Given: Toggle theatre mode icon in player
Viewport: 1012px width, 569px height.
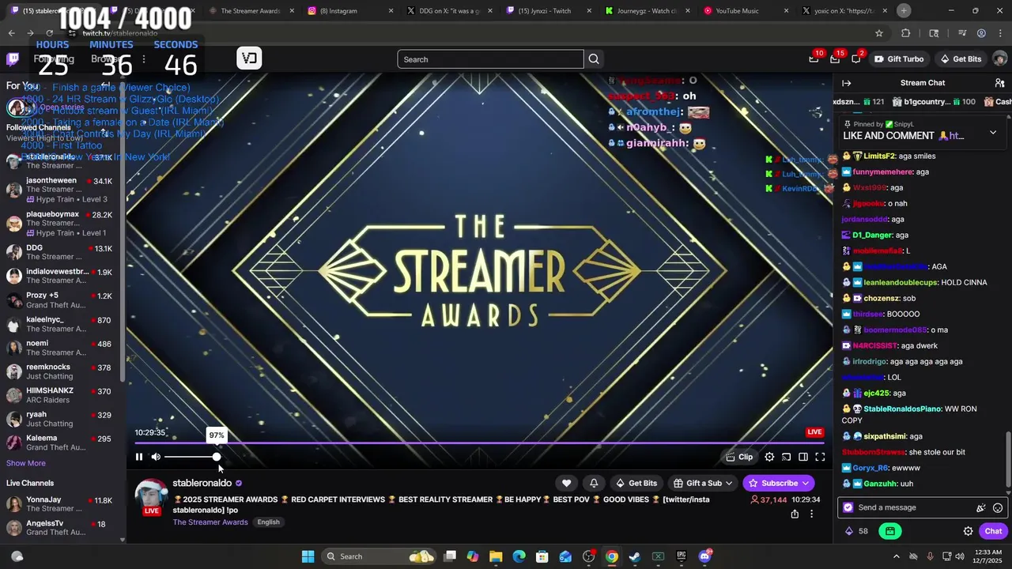Looking at the screenshot, I should tap(803, 457).
